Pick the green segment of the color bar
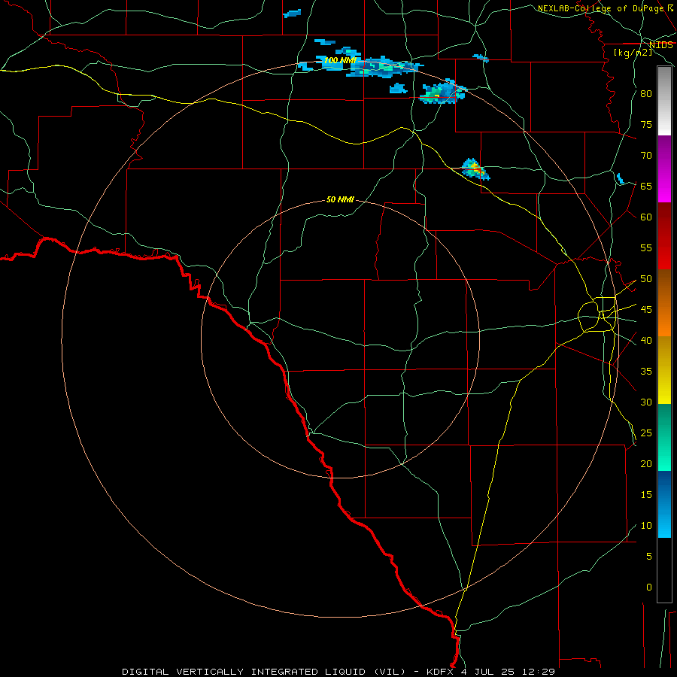This screenshot has width=677, height=677. [664, 437]
